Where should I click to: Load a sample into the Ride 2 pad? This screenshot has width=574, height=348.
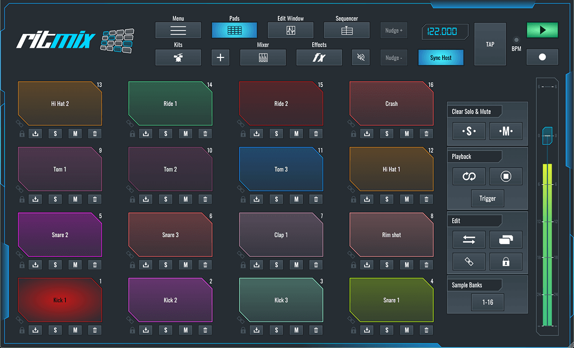pyautogui.click(x=256, y=134)
